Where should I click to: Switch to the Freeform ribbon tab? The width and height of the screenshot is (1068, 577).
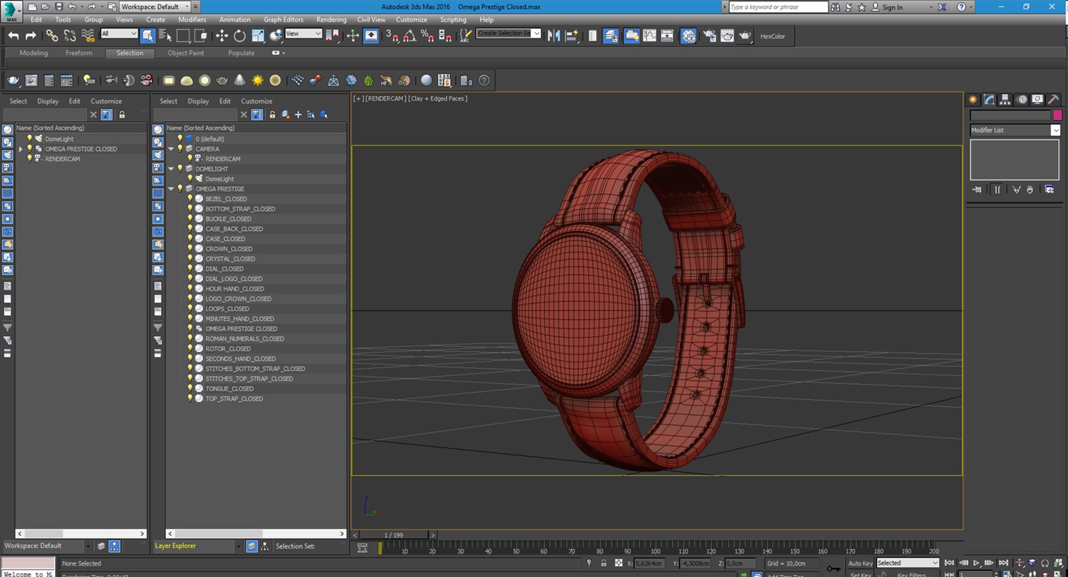coord(79,53)
